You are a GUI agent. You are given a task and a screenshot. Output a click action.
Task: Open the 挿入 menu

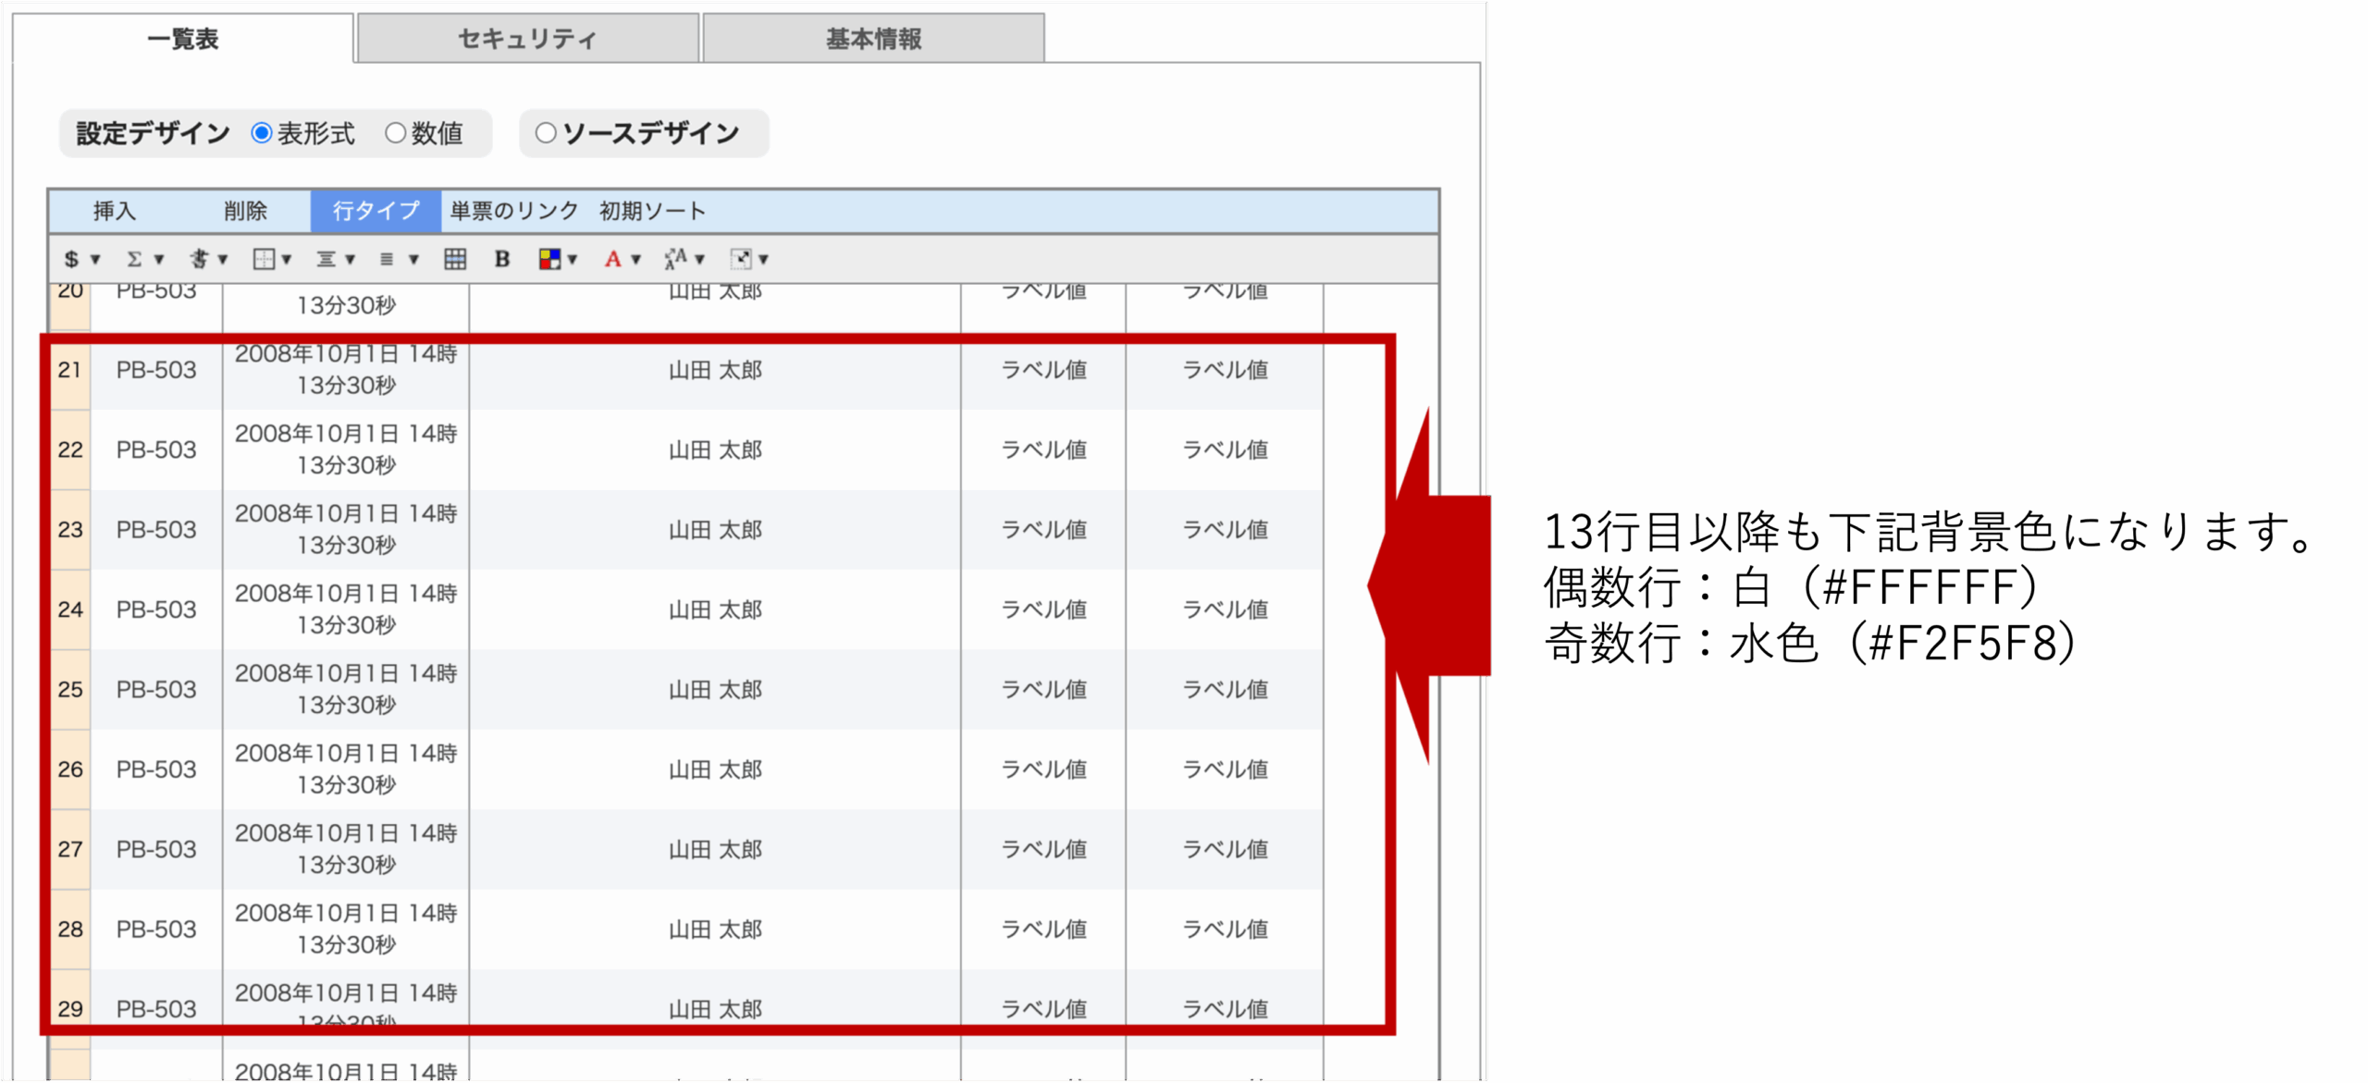pyautogui.click(x=115, y=211)
